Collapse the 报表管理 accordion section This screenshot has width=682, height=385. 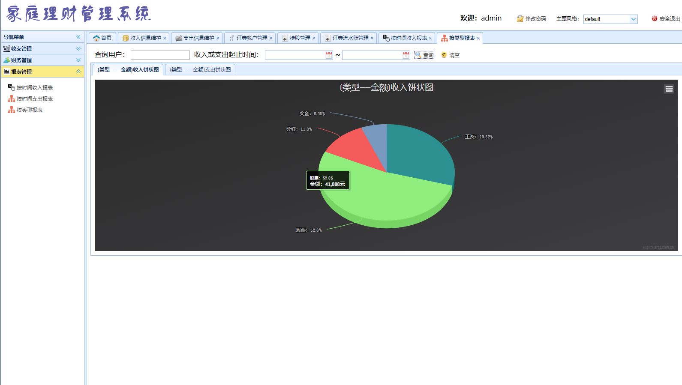pyautogui.click(x=78, y=72)
